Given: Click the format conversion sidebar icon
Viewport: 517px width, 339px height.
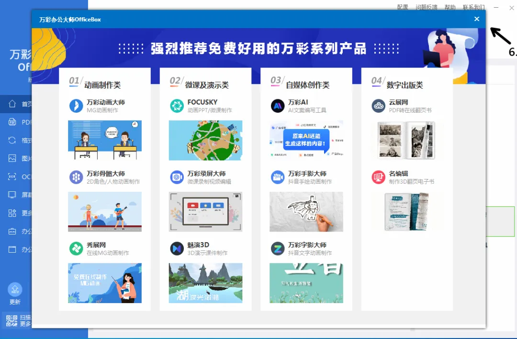Looking at the screenshot, I should click(x=12, y=140).
